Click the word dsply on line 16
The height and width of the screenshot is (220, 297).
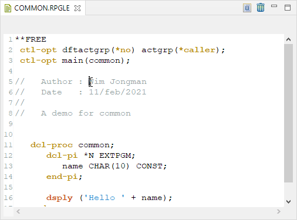tap(59, 198)
